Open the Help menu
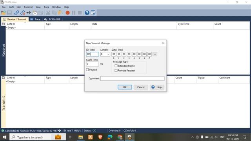 click(x=66, y=7)
